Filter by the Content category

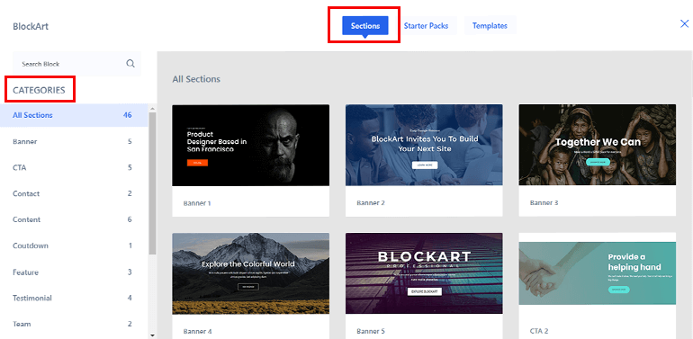(x=74, y=219)
